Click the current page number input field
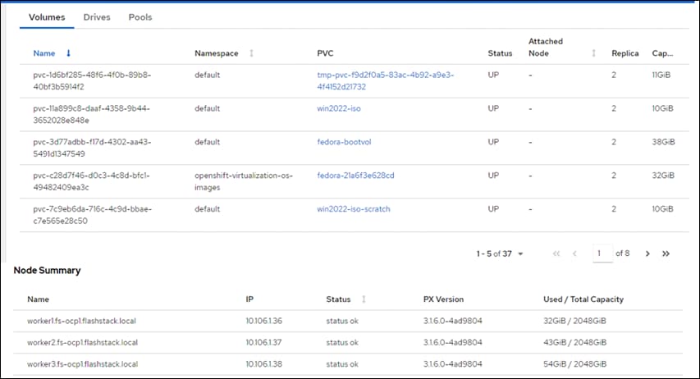The image size is (700, 379). point(602,253)
